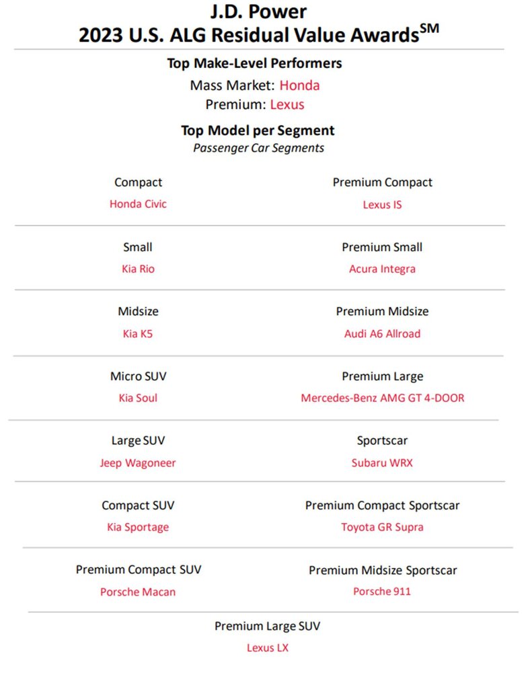Click the Audi A6 Allroad link

coord(382,333)
